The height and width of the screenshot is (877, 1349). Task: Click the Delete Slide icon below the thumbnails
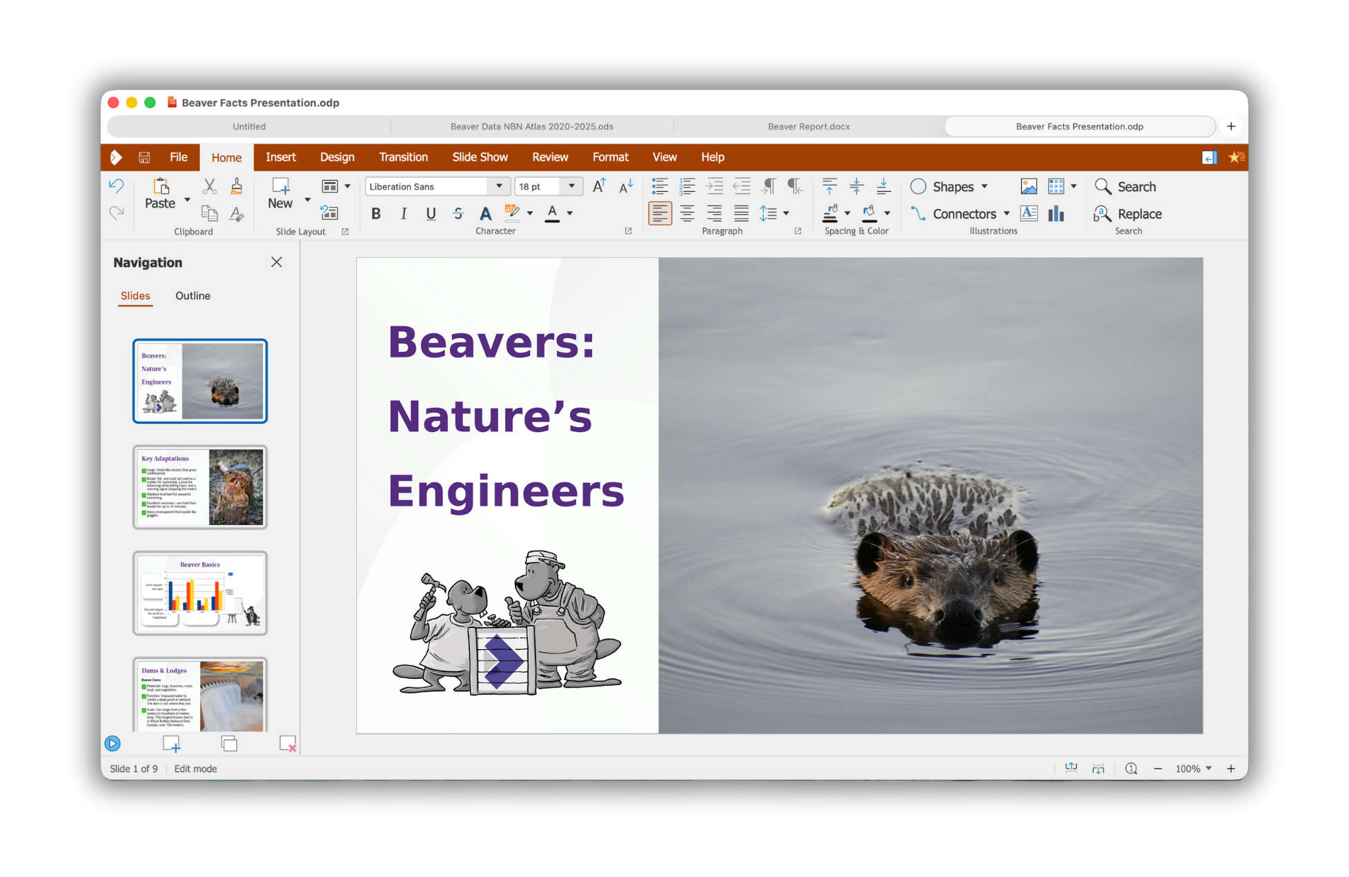click(287, 743)
